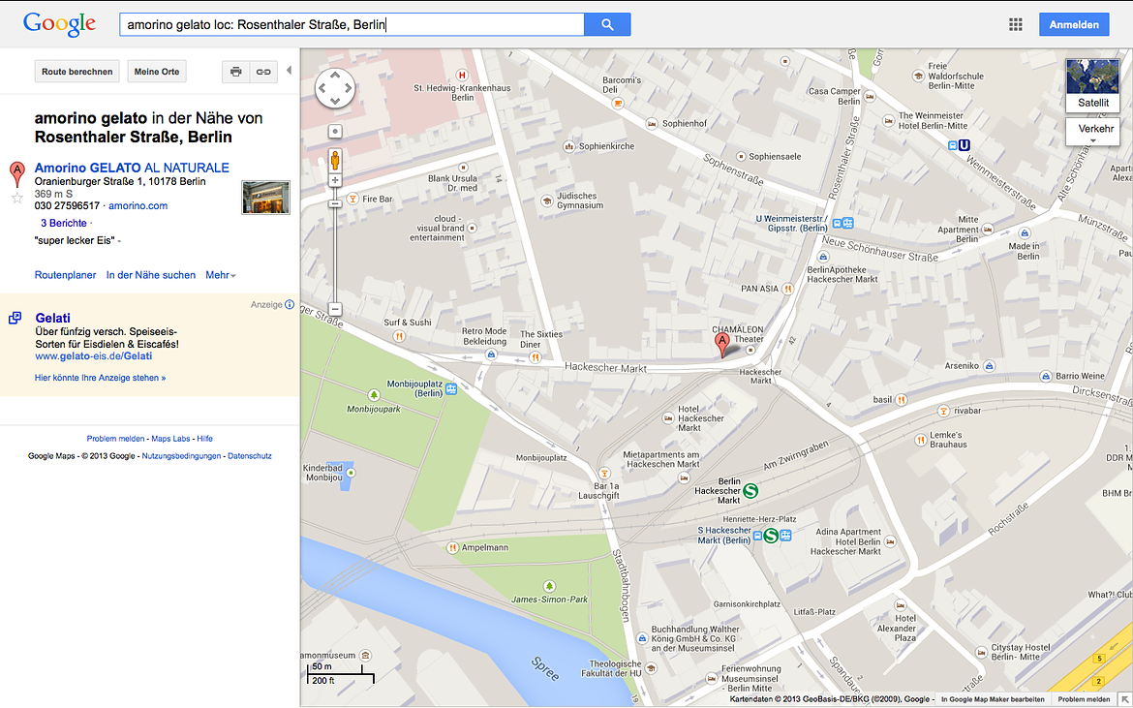Click the zoom in plus button
Image resolution: width=1133 pixels, height=708 pixels.
tap(335, 180)
